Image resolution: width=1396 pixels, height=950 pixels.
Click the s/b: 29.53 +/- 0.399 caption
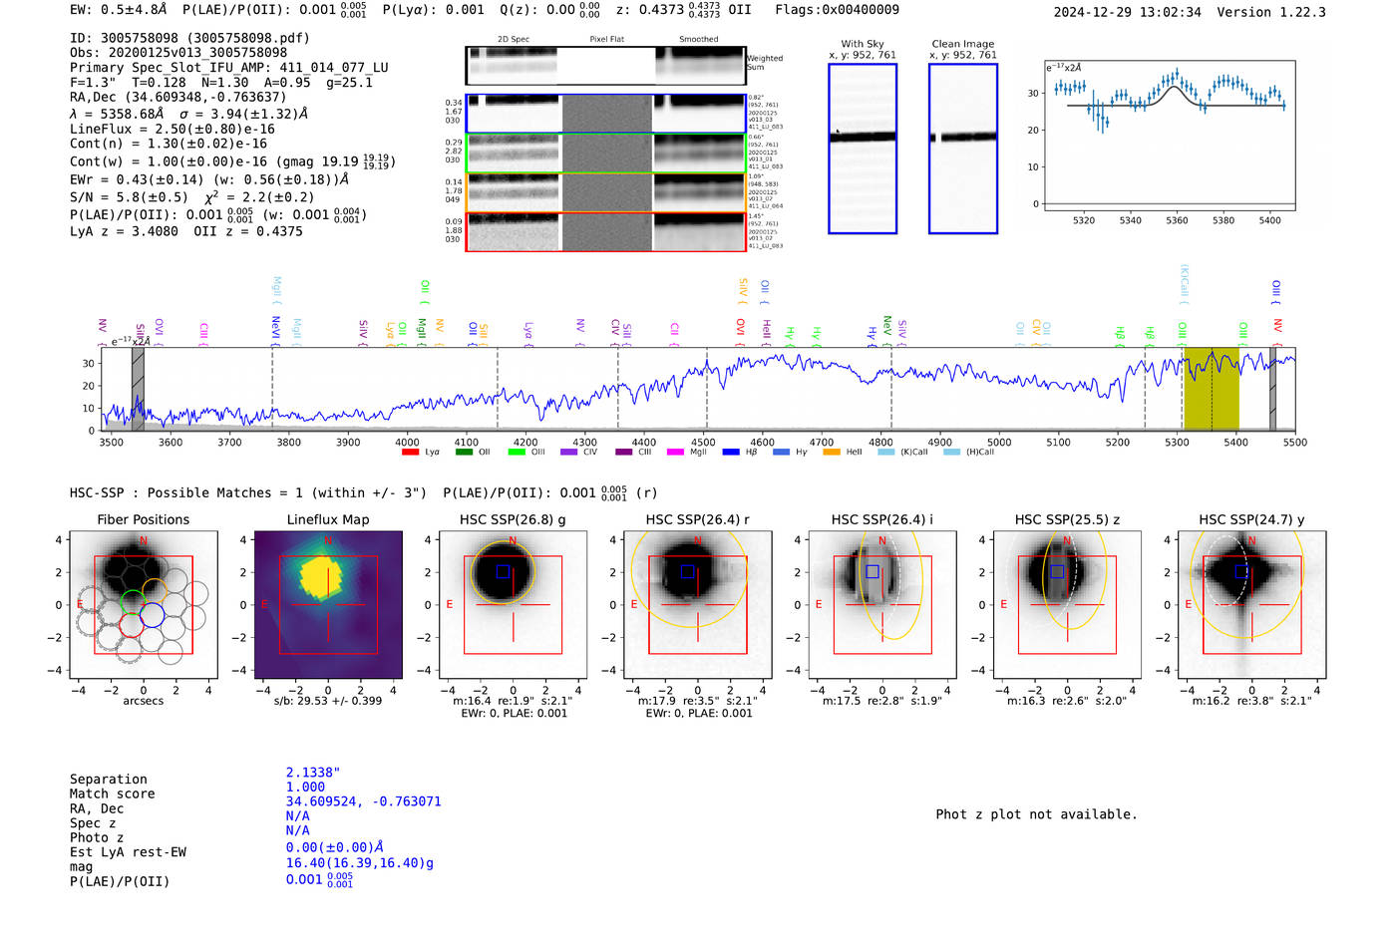pyautogui.click(x=328, y=701)
